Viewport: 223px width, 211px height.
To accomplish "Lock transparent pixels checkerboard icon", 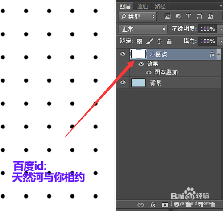I will pyautogui.click(x=139, y=41).
